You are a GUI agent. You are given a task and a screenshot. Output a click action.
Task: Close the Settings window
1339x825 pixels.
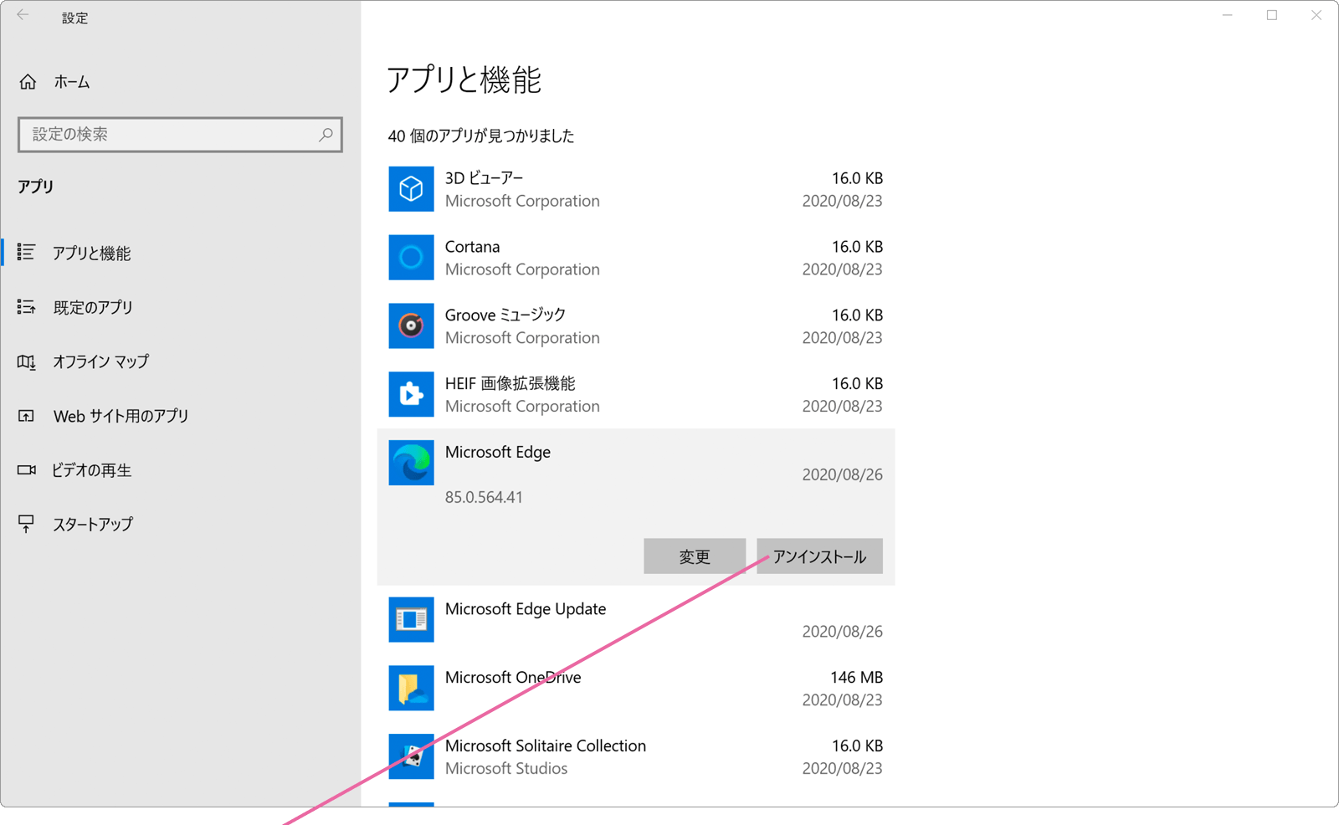click(1316, 15)
